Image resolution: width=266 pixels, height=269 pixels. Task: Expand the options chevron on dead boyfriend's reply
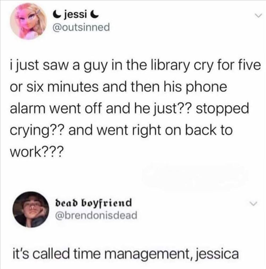click(254, 204)
